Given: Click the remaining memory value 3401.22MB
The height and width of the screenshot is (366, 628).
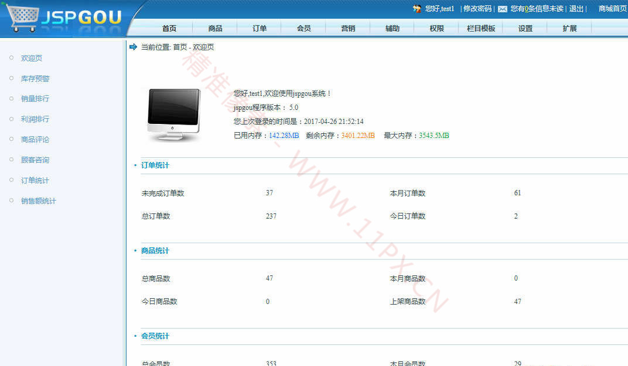Looking at the screenshot, I should 358,136.
